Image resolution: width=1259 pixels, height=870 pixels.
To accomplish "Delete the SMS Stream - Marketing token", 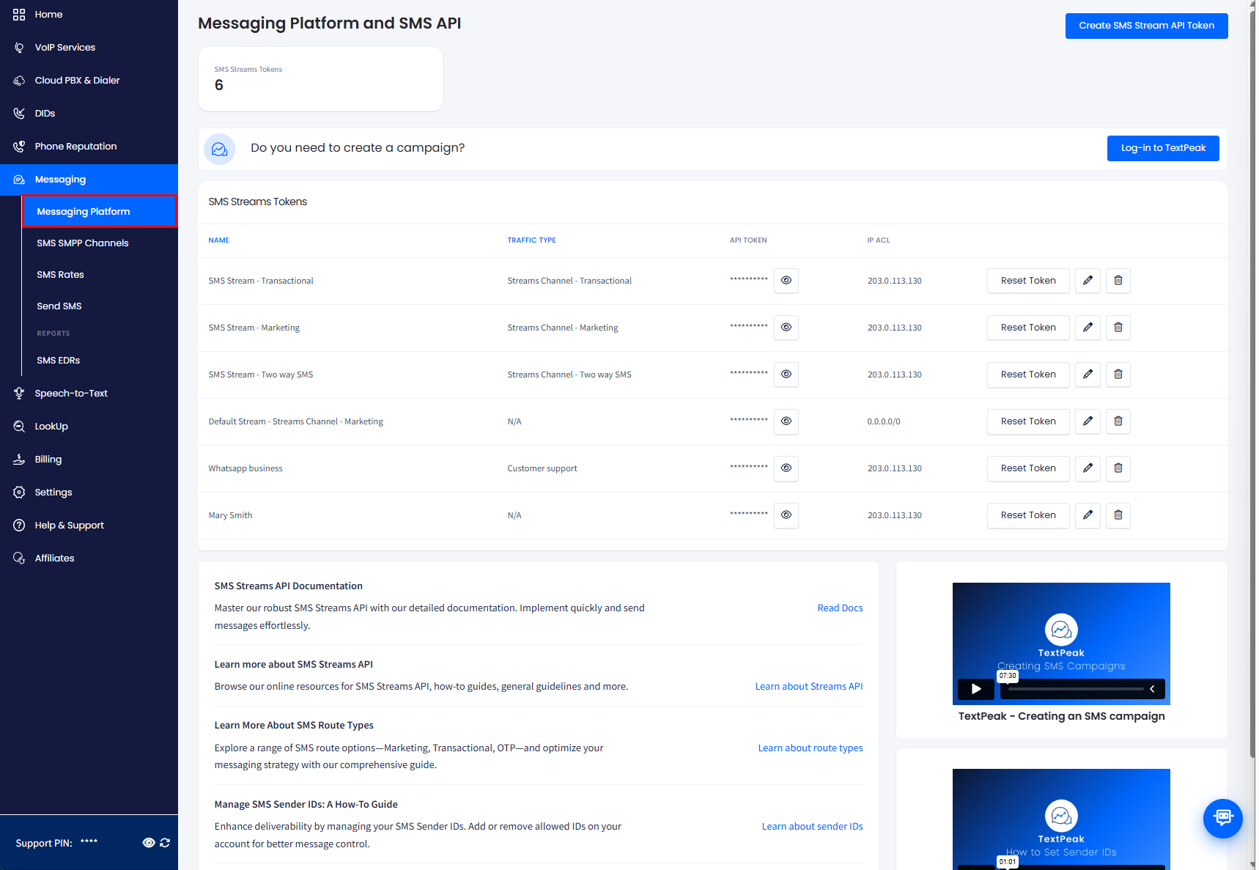I will (x=1118, y=328).
